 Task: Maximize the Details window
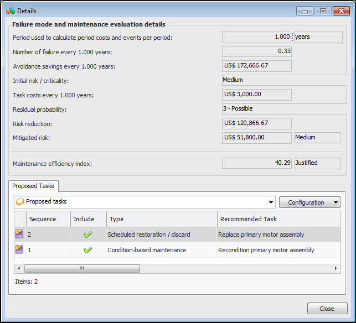pos(323,11)
